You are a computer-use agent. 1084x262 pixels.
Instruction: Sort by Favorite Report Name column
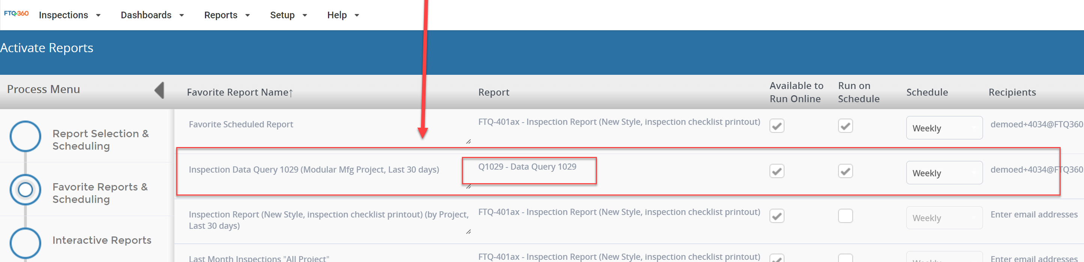[x=240, y=92]
